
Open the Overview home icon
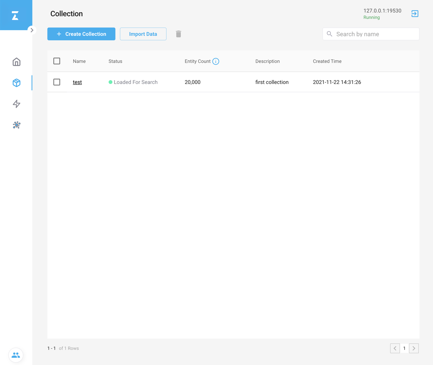pyautogui.click(x=16, y=62)
